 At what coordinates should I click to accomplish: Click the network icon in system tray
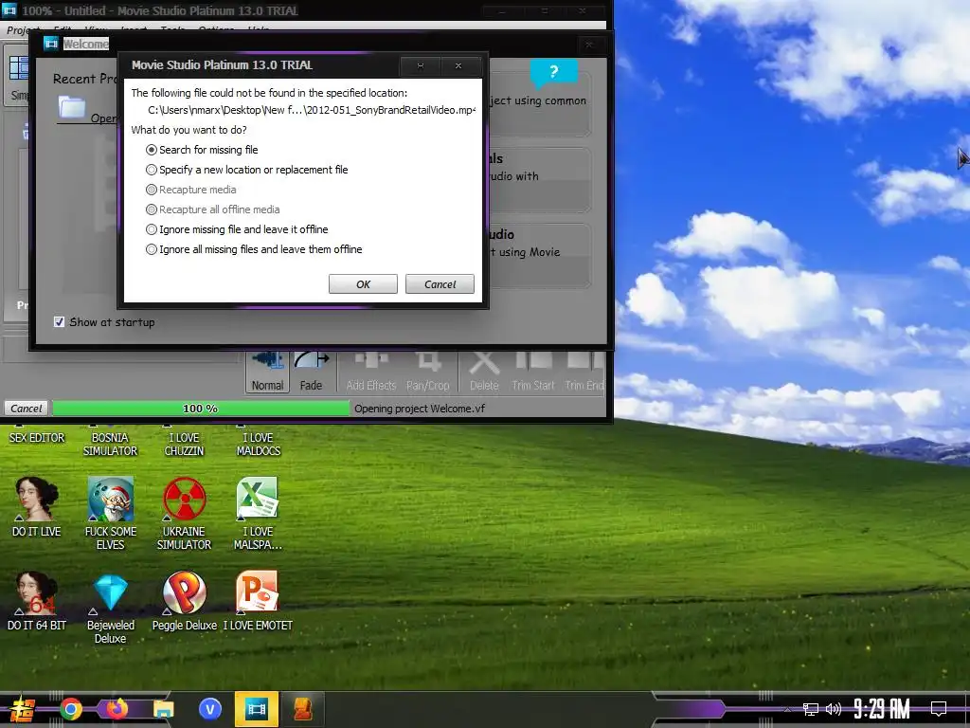pos(811,709)
